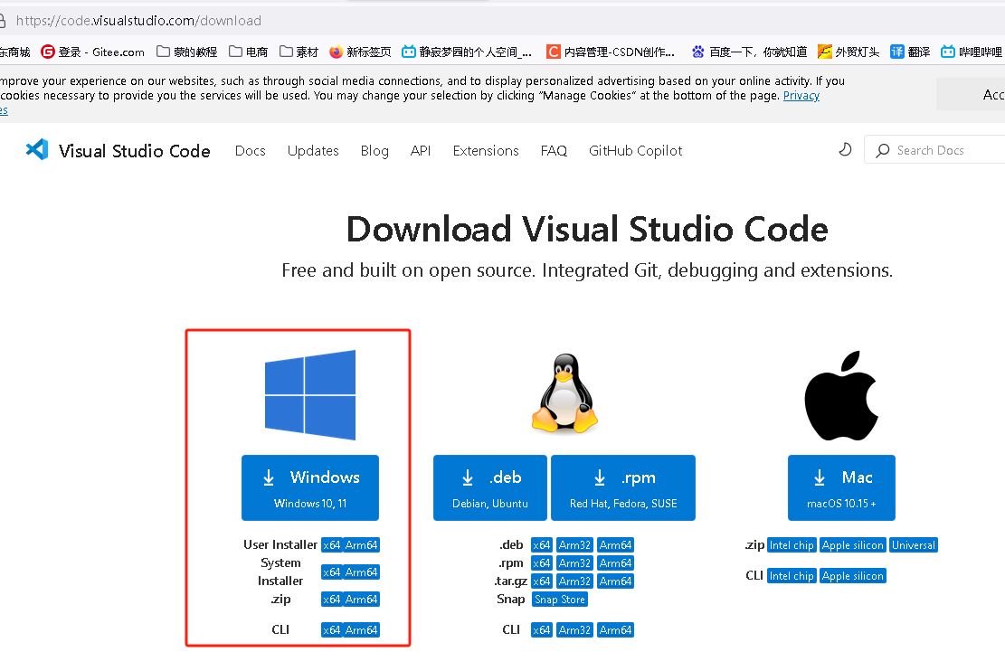The image size is (1005, 671).
Task: Open the 静寂梦园的个人空间 bookmark
Action: (x=467, y=52)
